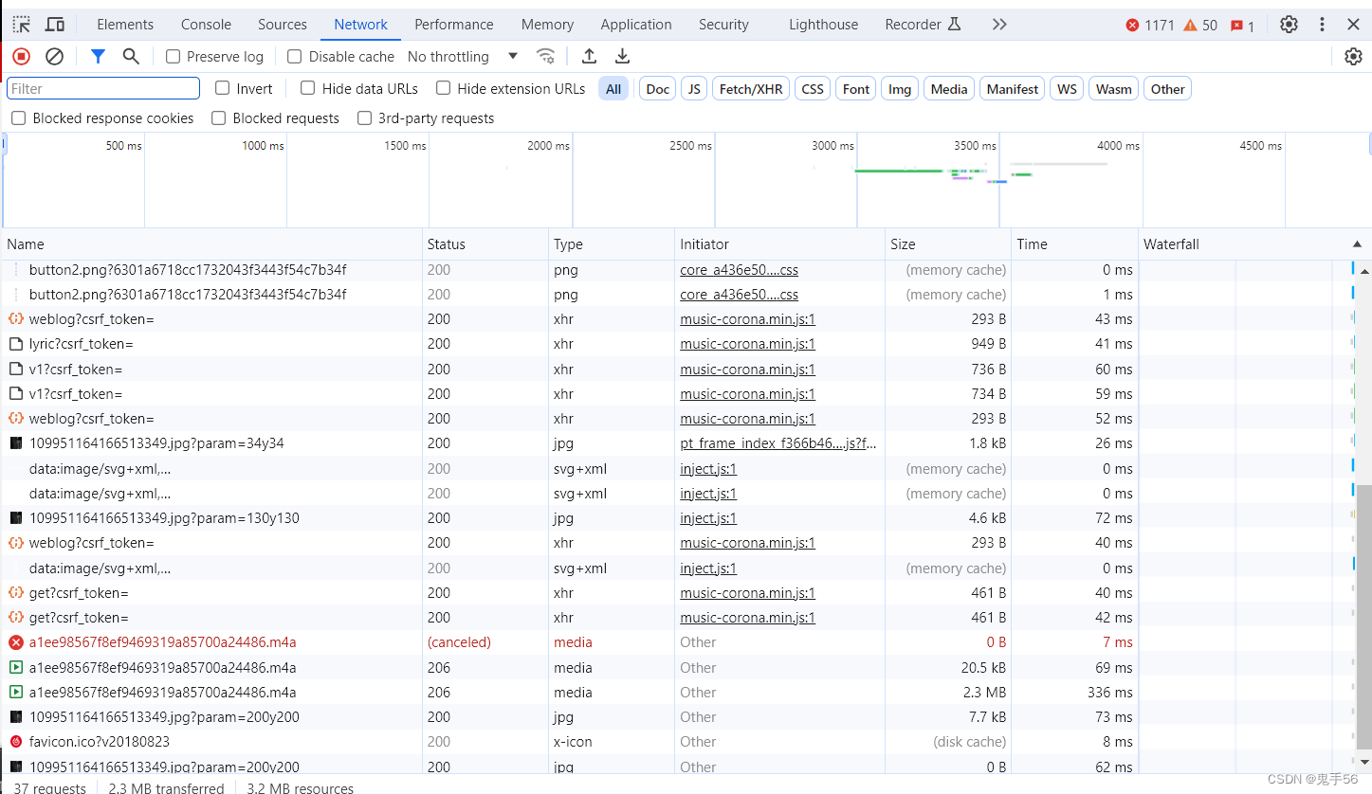Check Hide extension URLs

[x=443, y=88]
